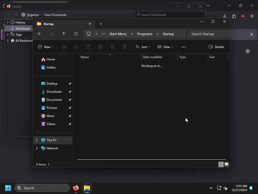258x194 pixels.
Task: Focus Search Downloads field in Library window
Action: pos(170,15)
